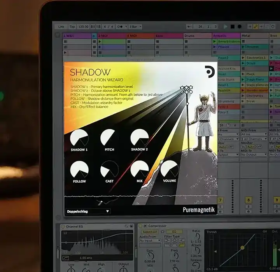Image resolution: width=280 pixels, height=272 pixels.
Task: Select the Acoustic track header
Action: pos(226,36)
